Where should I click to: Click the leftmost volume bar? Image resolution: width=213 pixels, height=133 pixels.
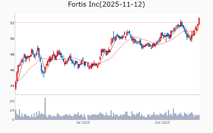pos(16,115)
